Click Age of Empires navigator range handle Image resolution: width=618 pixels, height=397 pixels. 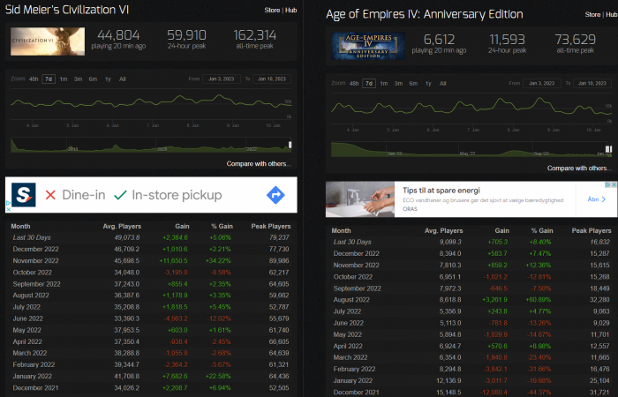609,149
